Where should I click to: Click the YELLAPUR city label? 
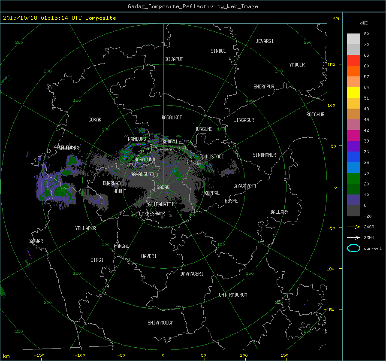point(85,228)
